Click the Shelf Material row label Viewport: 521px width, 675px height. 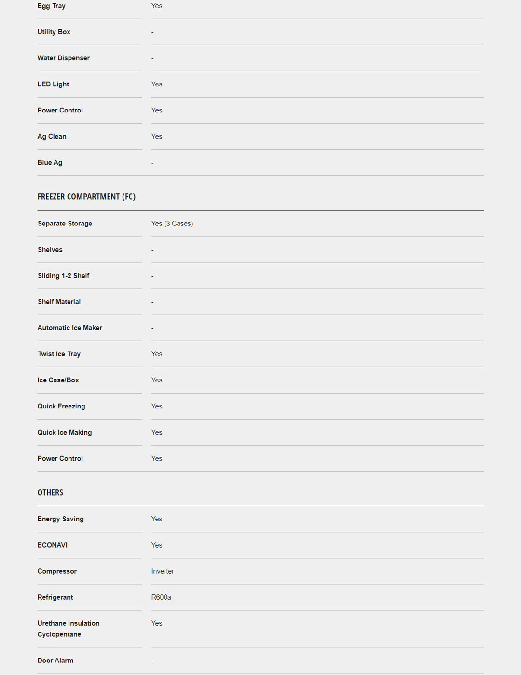pyautogui.click(x=59, y=302)
